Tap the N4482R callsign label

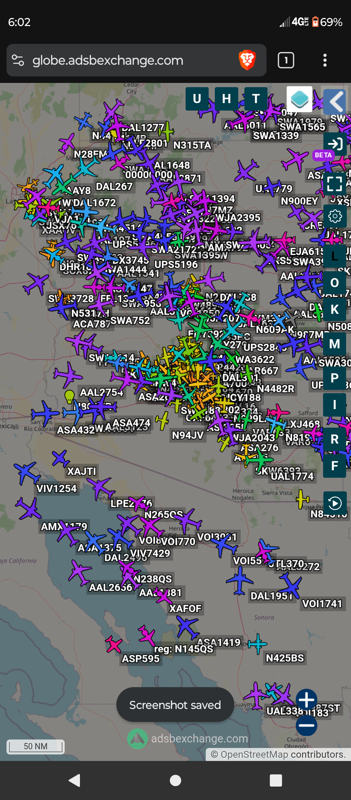[276, 389]
